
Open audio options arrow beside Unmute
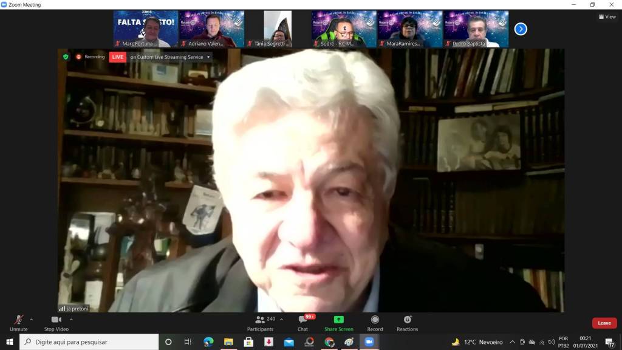pos(32,319)
